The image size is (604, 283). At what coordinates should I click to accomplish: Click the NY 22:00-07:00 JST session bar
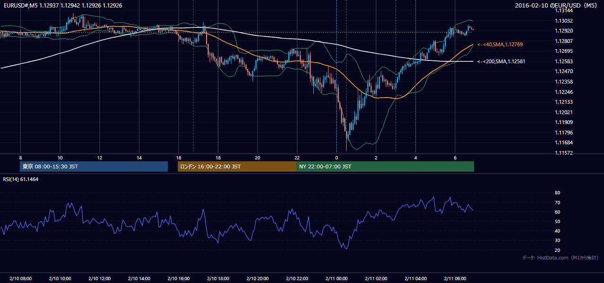point(385,166)
